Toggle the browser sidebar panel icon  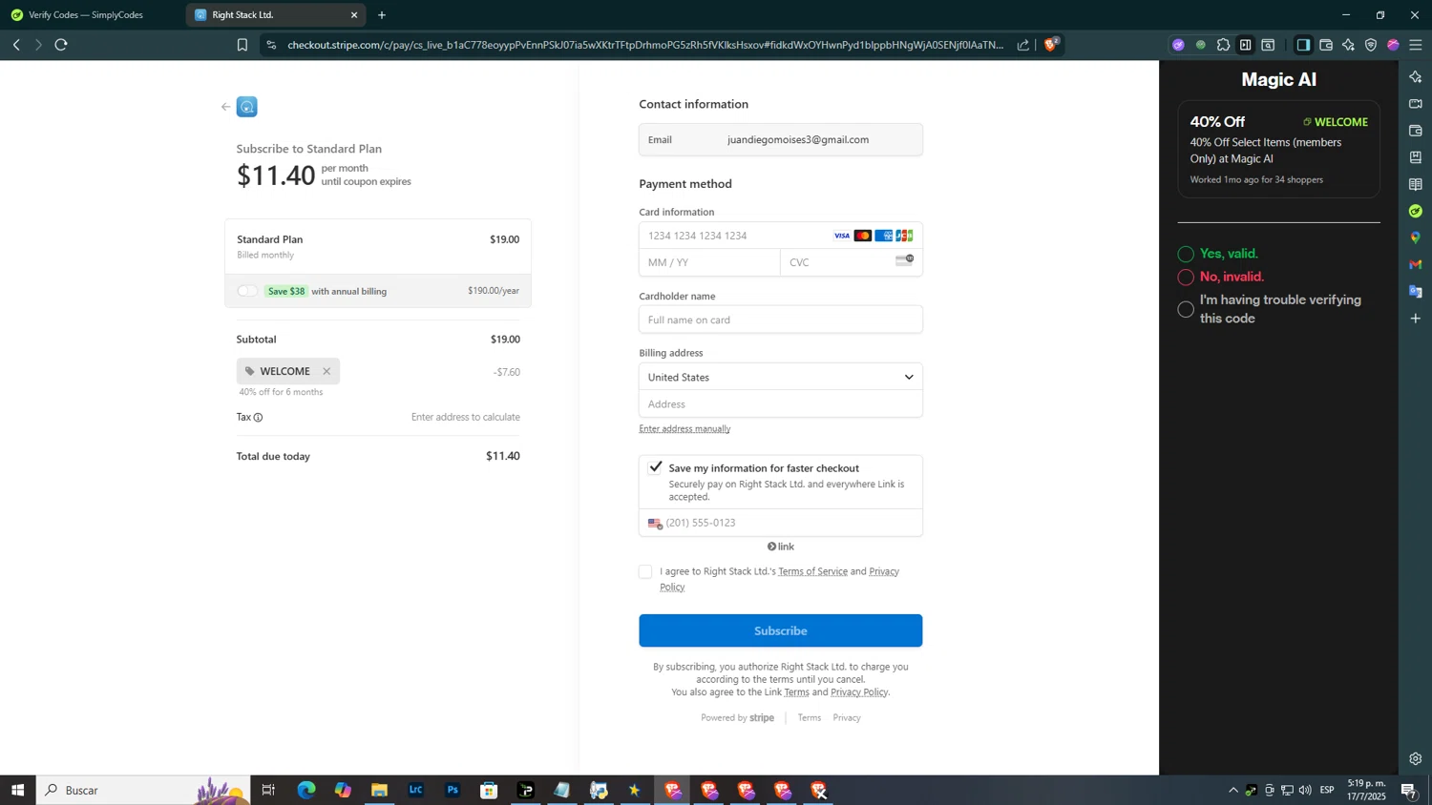click(1303, 45)
